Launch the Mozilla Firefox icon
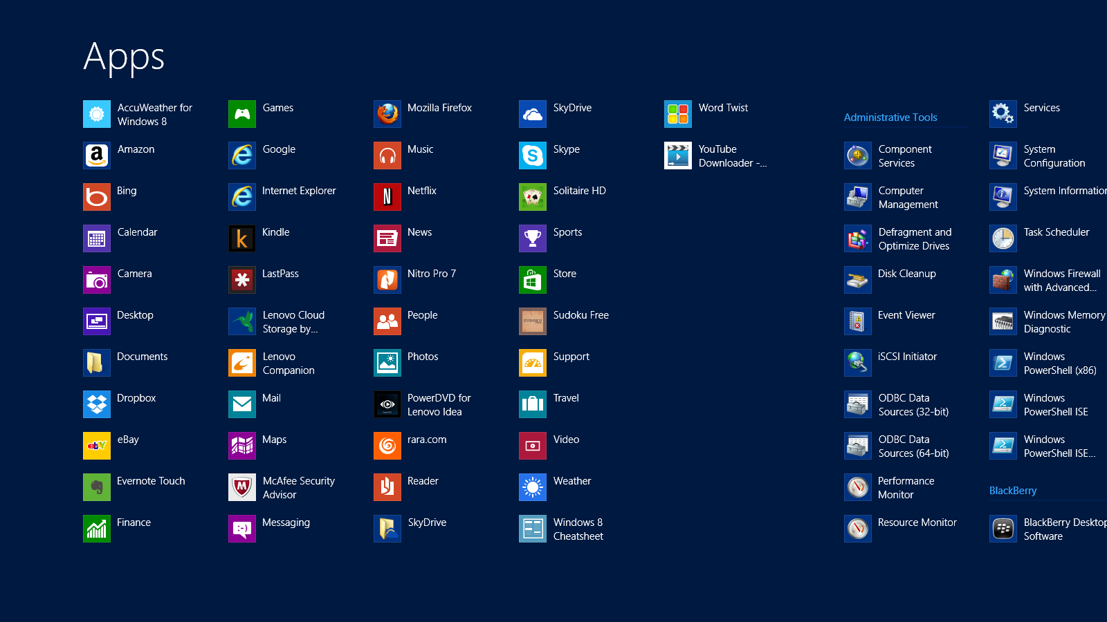This screenshot has height=622, width=1107. [x=387, y=114]
